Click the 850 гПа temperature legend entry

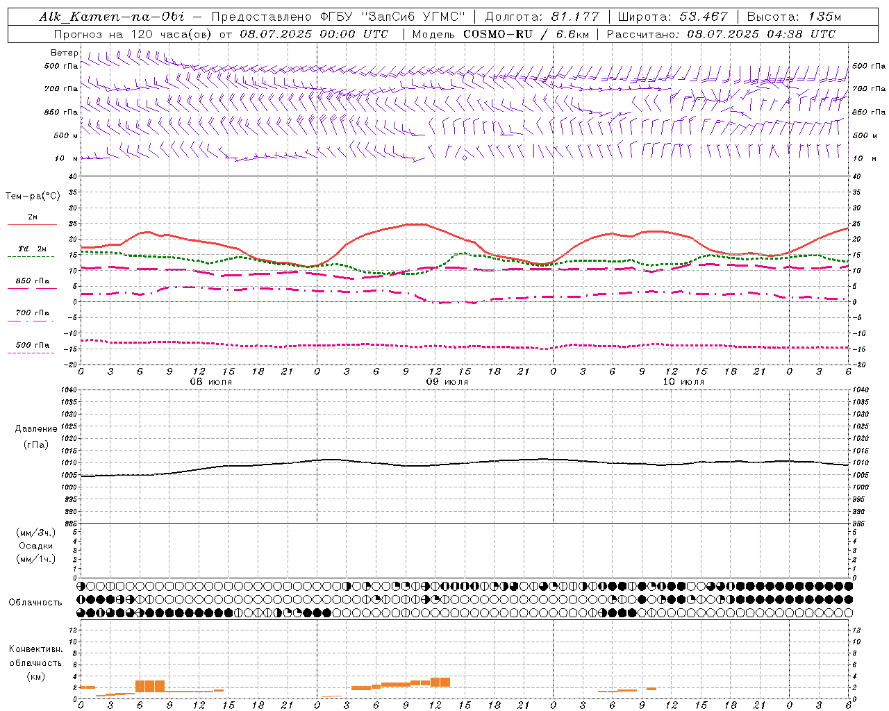point(32,281)
